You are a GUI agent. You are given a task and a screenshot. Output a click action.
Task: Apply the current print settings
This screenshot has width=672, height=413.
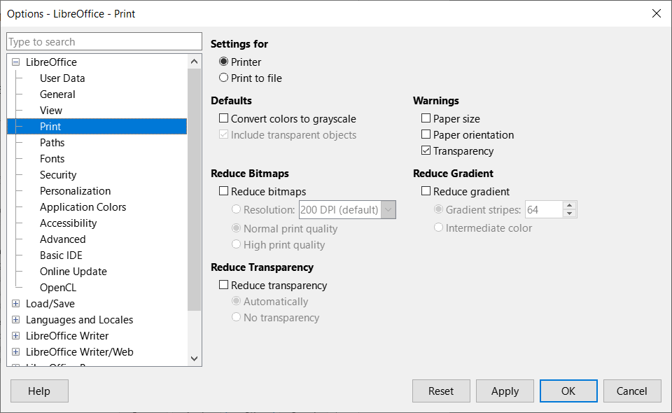point(505,391)
